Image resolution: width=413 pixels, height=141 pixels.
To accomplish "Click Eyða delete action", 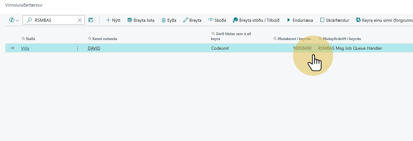I will [169, 20].
